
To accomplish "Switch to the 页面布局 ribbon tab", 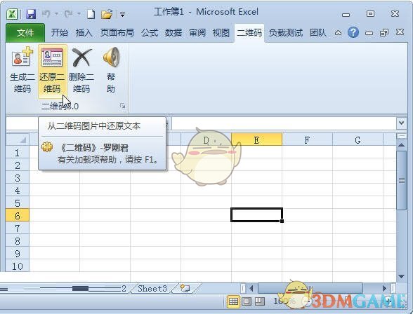I will point(117,33).
